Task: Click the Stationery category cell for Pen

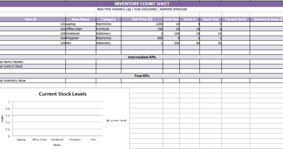Action: 109,43
